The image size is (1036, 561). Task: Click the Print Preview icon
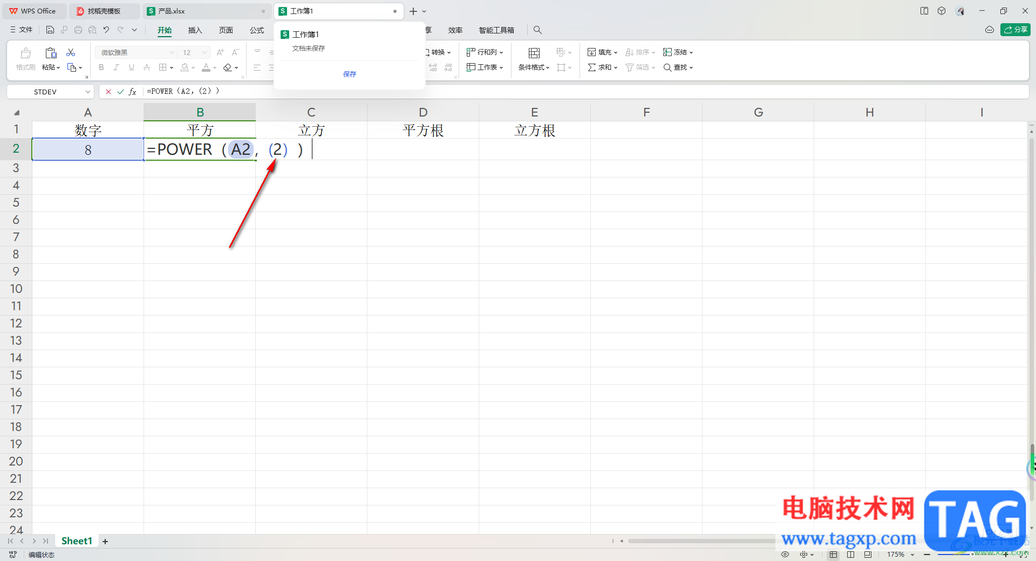point(92,30)
